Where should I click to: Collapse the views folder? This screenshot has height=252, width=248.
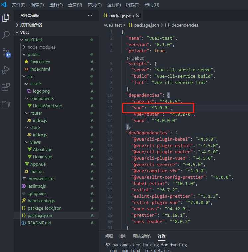coord(27,142)
